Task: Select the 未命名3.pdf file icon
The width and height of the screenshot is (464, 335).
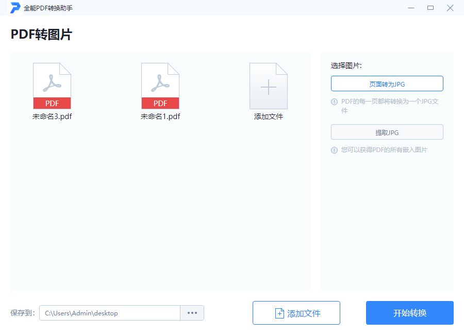Action: tap(52, 86)
